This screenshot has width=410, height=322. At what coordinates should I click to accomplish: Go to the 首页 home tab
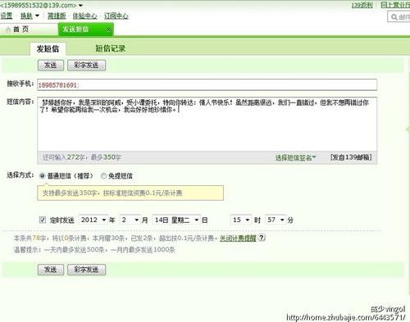[x=30, y=29]
